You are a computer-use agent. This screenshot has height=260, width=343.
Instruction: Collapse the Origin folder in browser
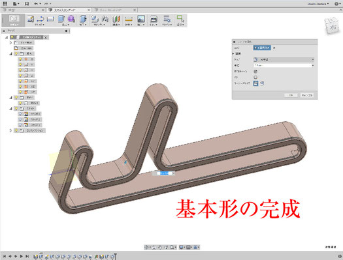point(10,53)
